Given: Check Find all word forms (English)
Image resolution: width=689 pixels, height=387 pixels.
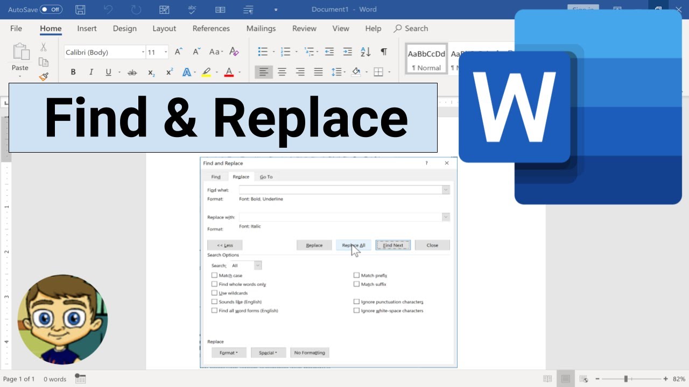Looking at the screenshot, I should click(x=214, y=311).
